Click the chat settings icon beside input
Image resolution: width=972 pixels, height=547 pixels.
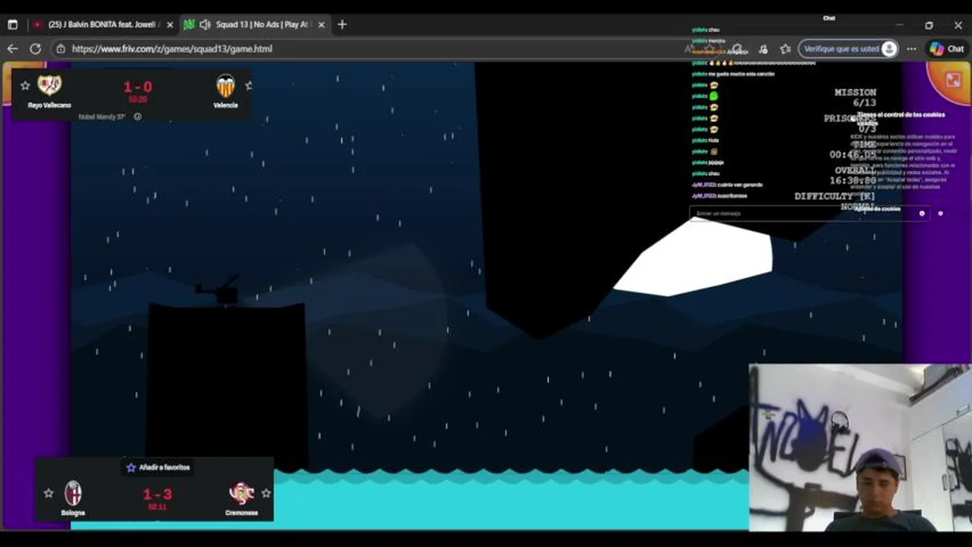coord(940,213)
